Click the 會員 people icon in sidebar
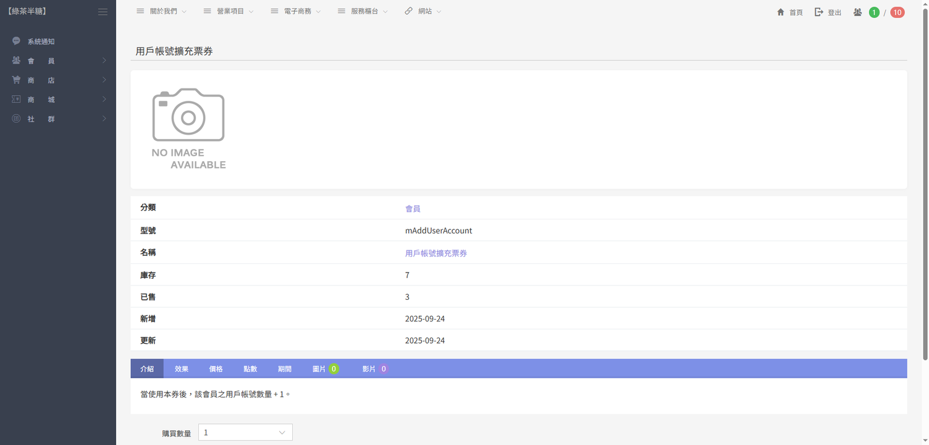Viewport: 929px width, 445px height. [x=17, y=61]
